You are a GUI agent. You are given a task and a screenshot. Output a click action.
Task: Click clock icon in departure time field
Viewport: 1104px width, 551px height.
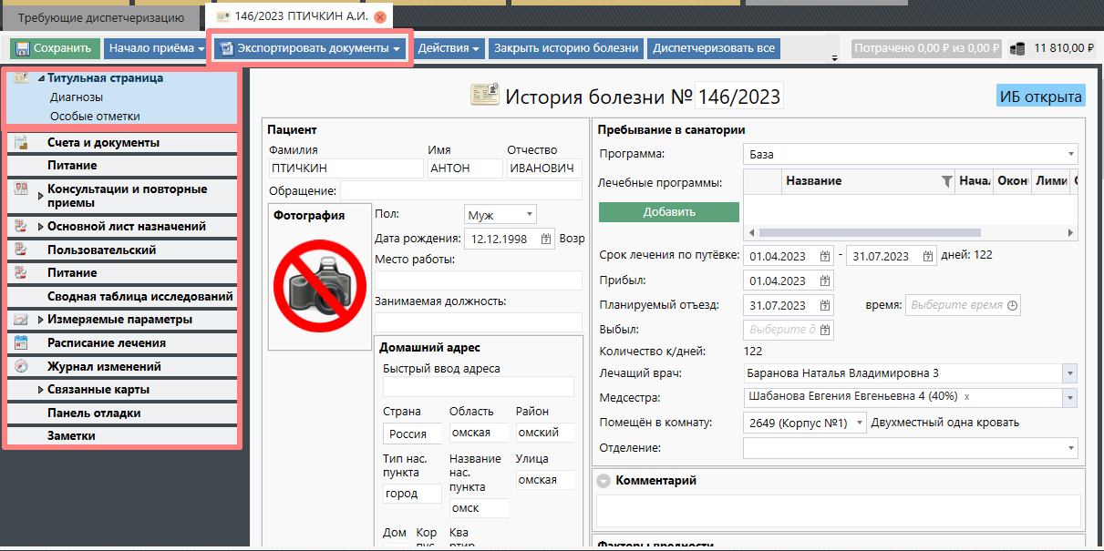click(1011, 305)
